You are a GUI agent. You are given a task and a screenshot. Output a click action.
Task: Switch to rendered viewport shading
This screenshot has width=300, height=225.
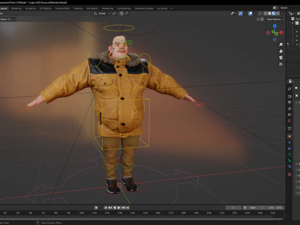point(277,14)
